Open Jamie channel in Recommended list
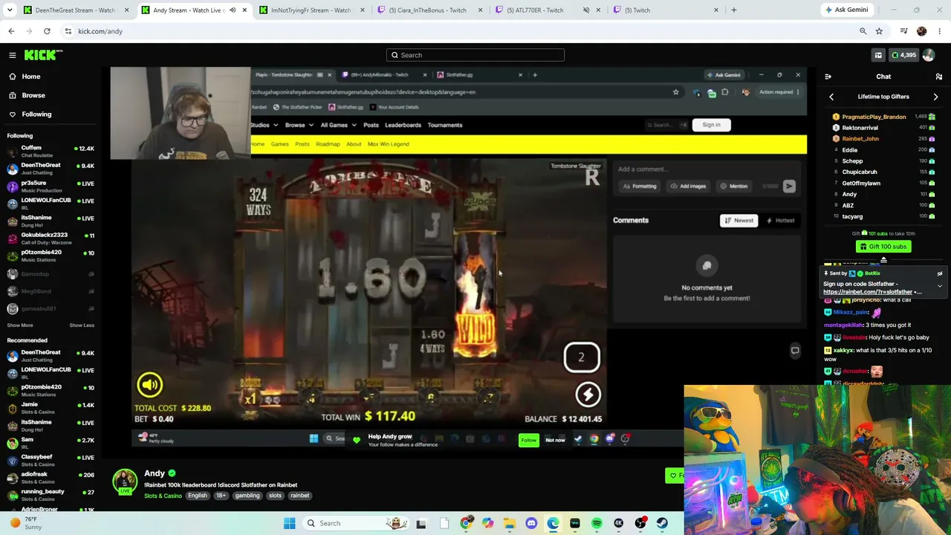951x535 pixels. (51, 407)
